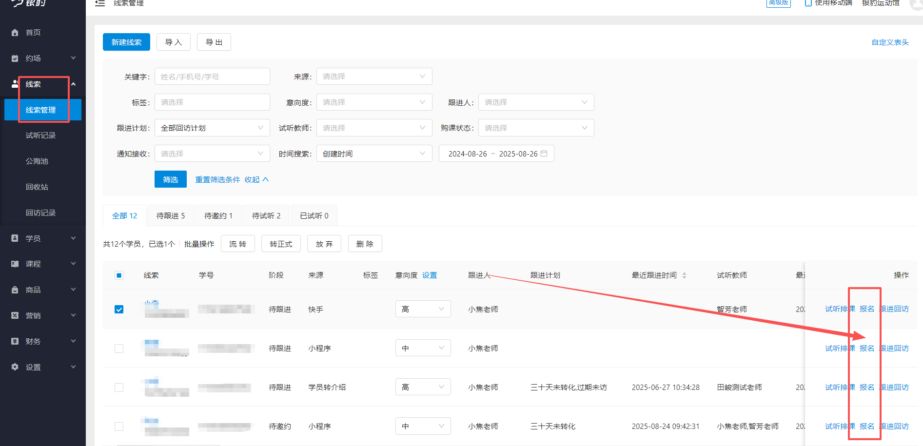Open the 课程 module icon
923x446 pixels.
[14, 264]
